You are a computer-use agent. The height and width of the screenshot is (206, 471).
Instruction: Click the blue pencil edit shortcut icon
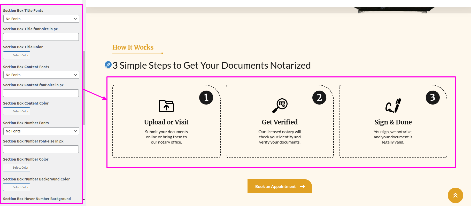click(x=108, y=65)
